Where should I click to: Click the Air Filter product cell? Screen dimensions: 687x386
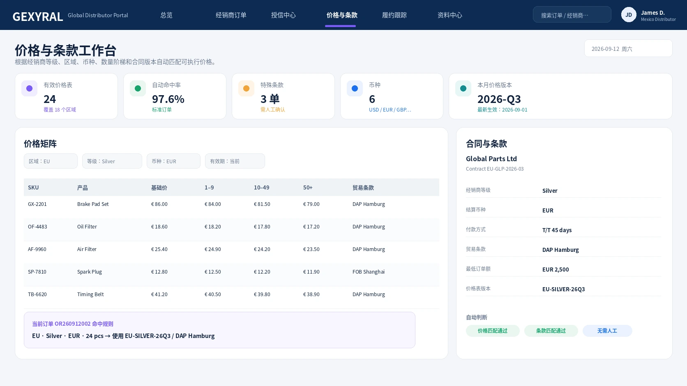point(87,249)
